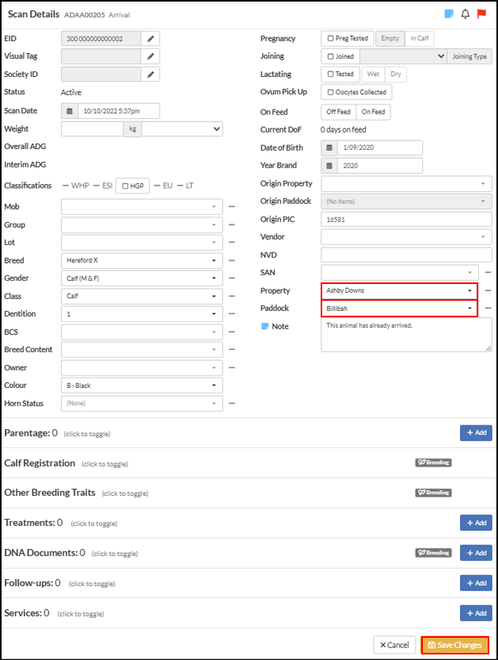Expand the Other Breeding Traits section
Viewport: 498px width, 660px height.
pyautogui.click(x=50, y=493)
